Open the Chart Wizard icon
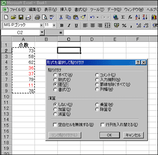 [x=154, y=17]
